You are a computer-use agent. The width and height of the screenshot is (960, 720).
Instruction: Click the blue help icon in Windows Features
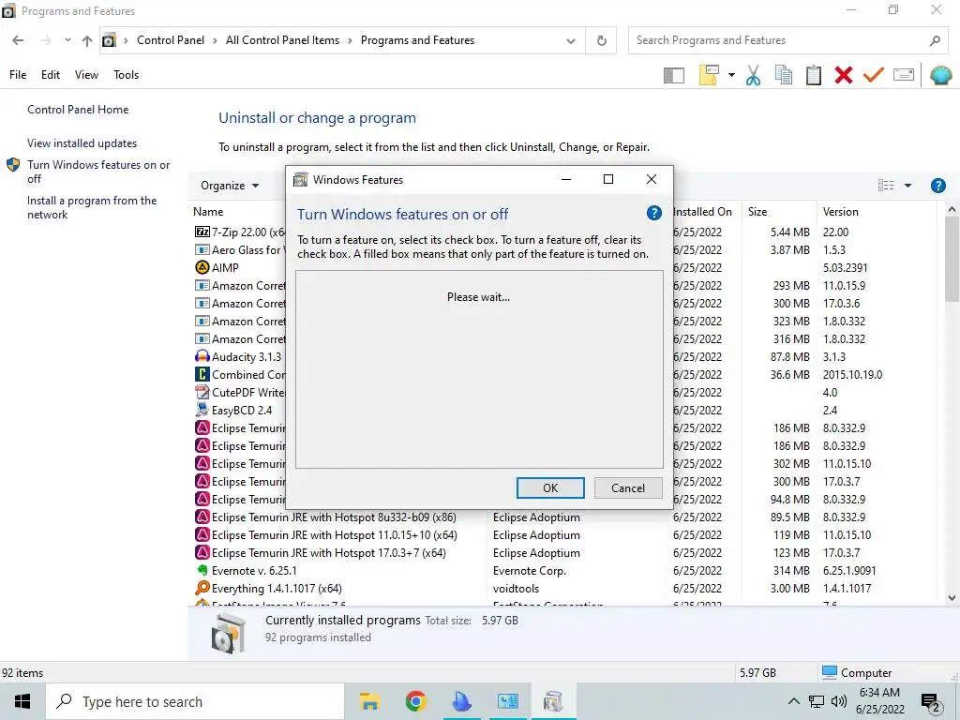(x=653, y=213)
